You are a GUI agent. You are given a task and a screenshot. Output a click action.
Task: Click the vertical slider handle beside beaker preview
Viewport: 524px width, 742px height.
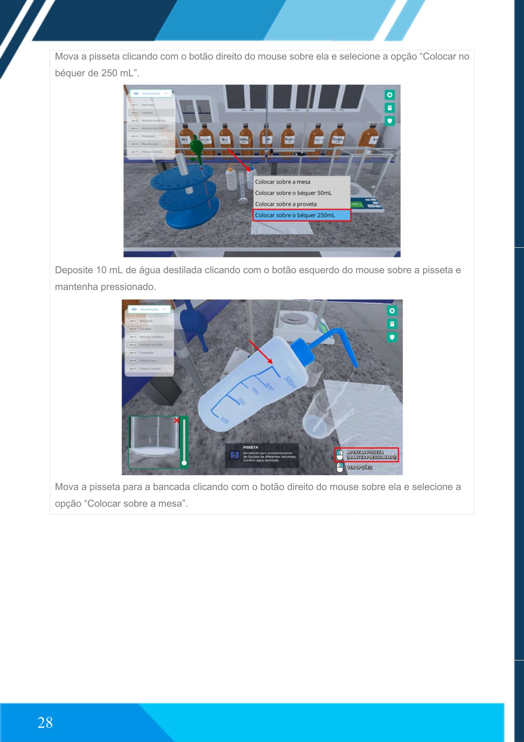coord(184,463)
